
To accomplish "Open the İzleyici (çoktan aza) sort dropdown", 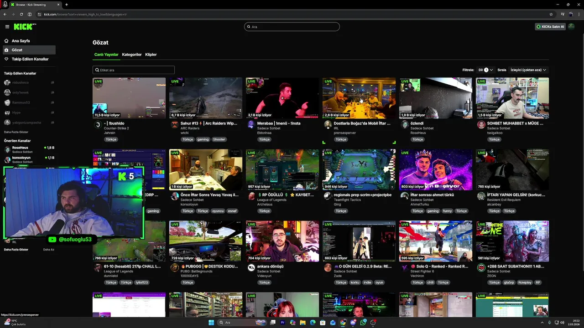I will (x=528, y=70).
